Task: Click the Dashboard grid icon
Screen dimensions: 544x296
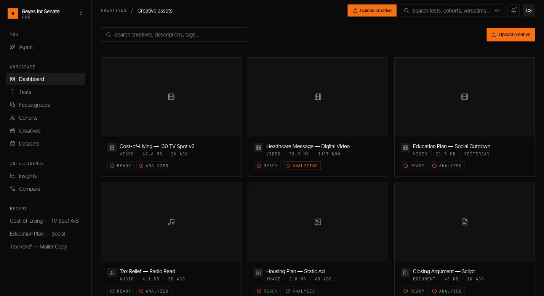Action: [x=13, y=79]
